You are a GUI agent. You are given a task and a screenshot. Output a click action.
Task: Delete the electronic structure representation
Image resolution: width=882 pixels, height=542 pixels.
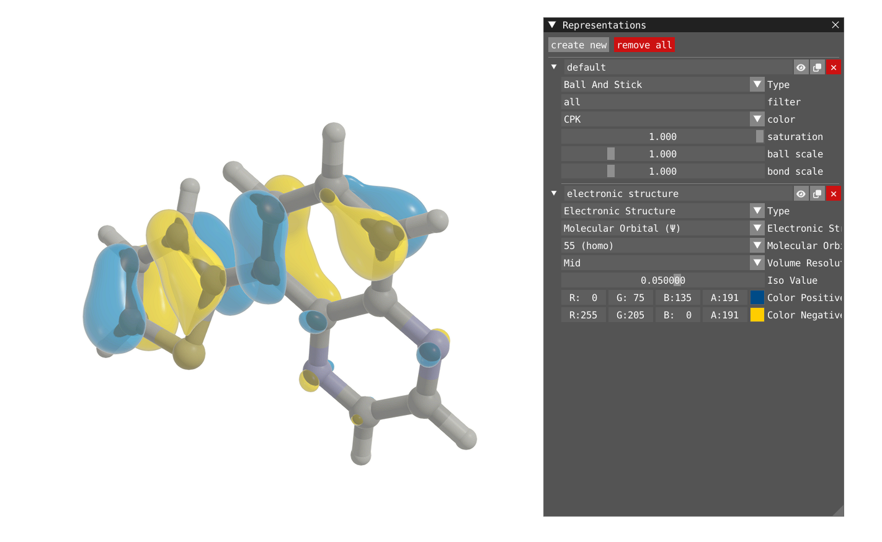[x=834, y=194]
